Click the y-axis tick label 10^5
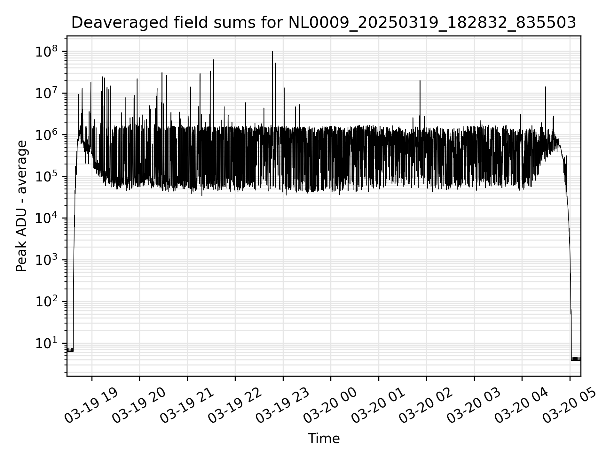Image resolution: width=614 pixels, height=460 pixels. pyautogui.click(x=46, y=176)
